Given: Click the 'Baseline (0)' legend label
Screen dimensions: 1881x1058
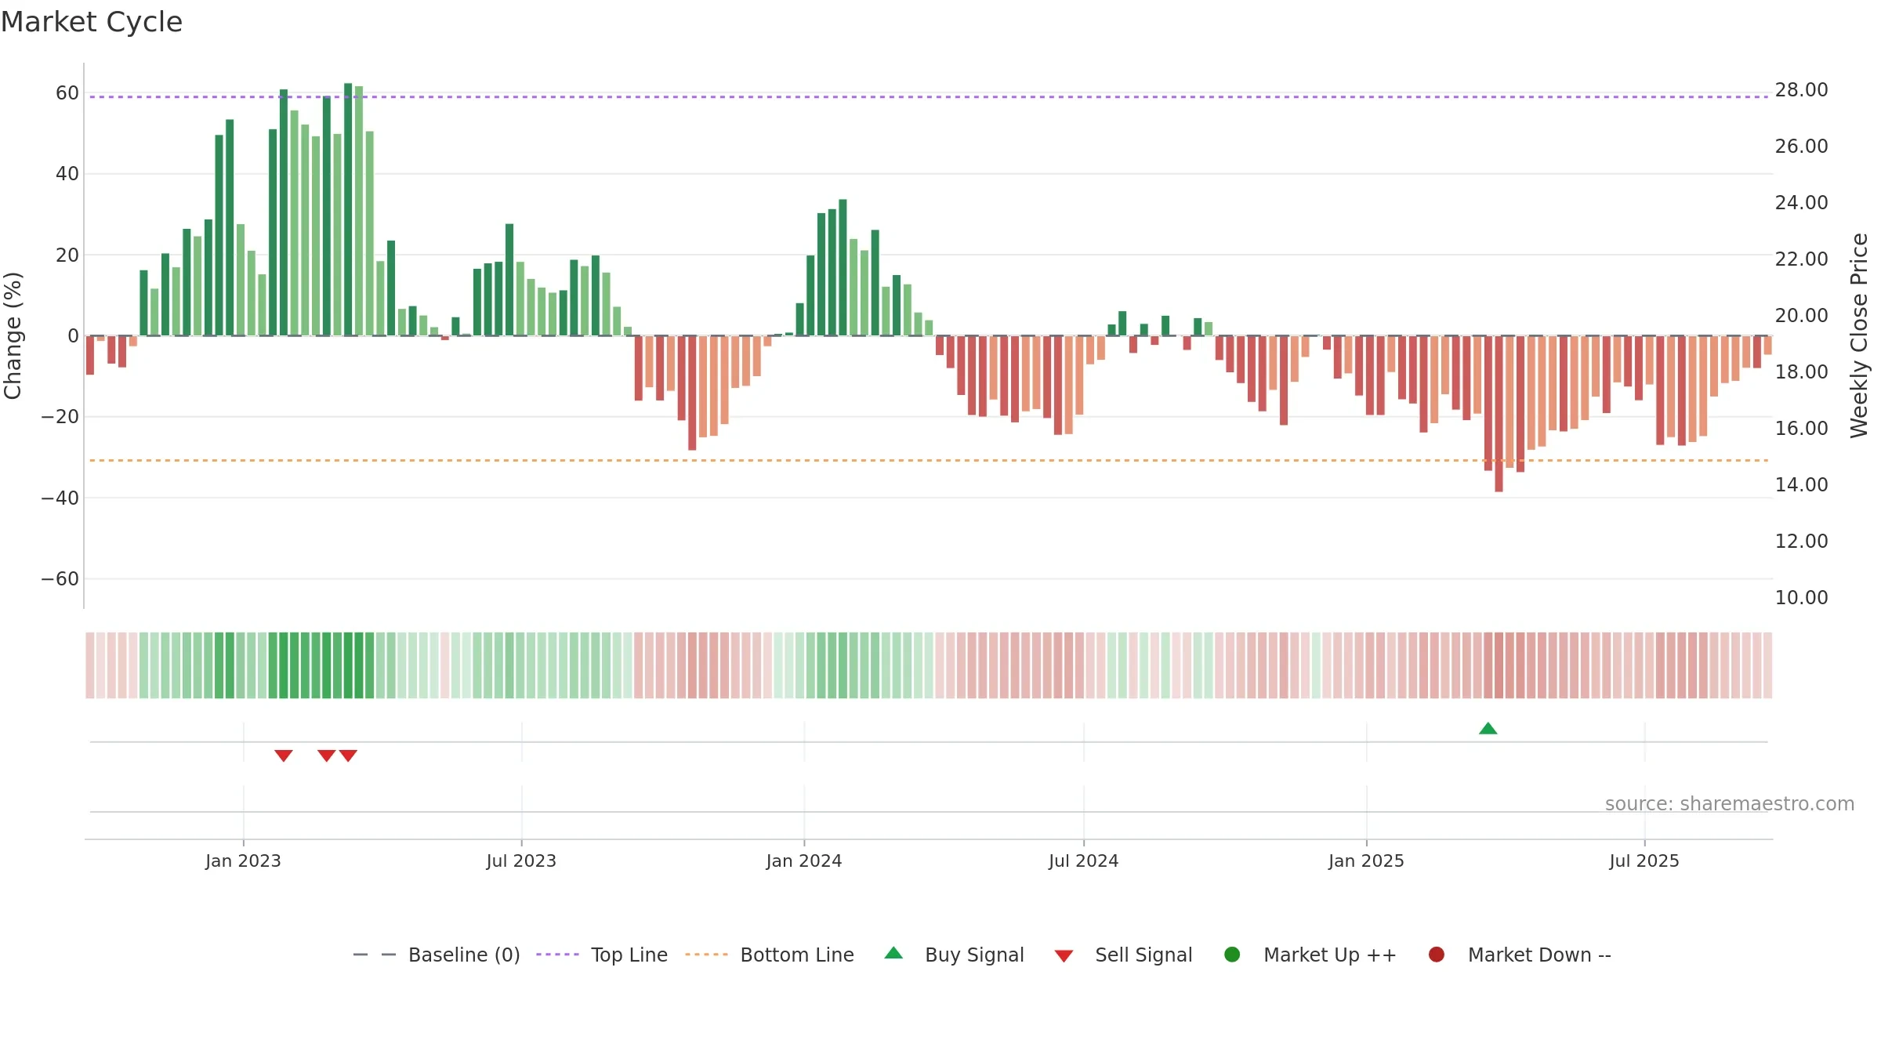Looking at the screenshot, I should 464,955.
